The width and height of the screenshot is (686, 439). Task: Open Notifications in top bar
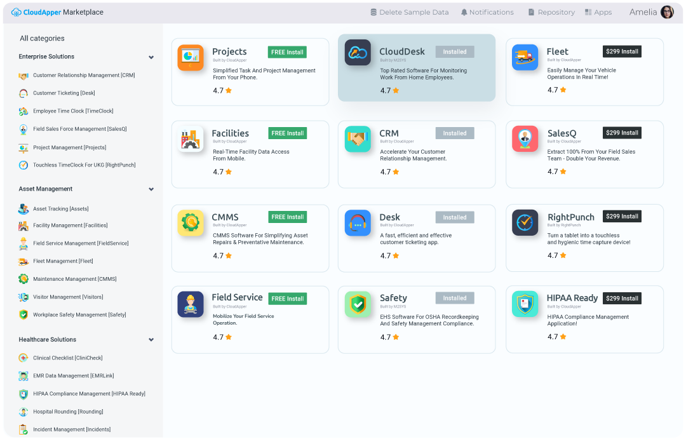(487, 12)
